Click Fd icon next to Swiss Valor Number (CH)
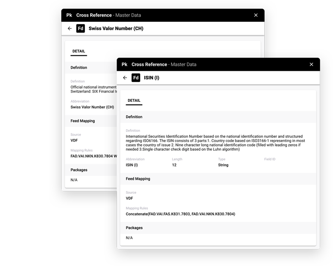This screenshot has height=266, width=333. pos(80,29)
